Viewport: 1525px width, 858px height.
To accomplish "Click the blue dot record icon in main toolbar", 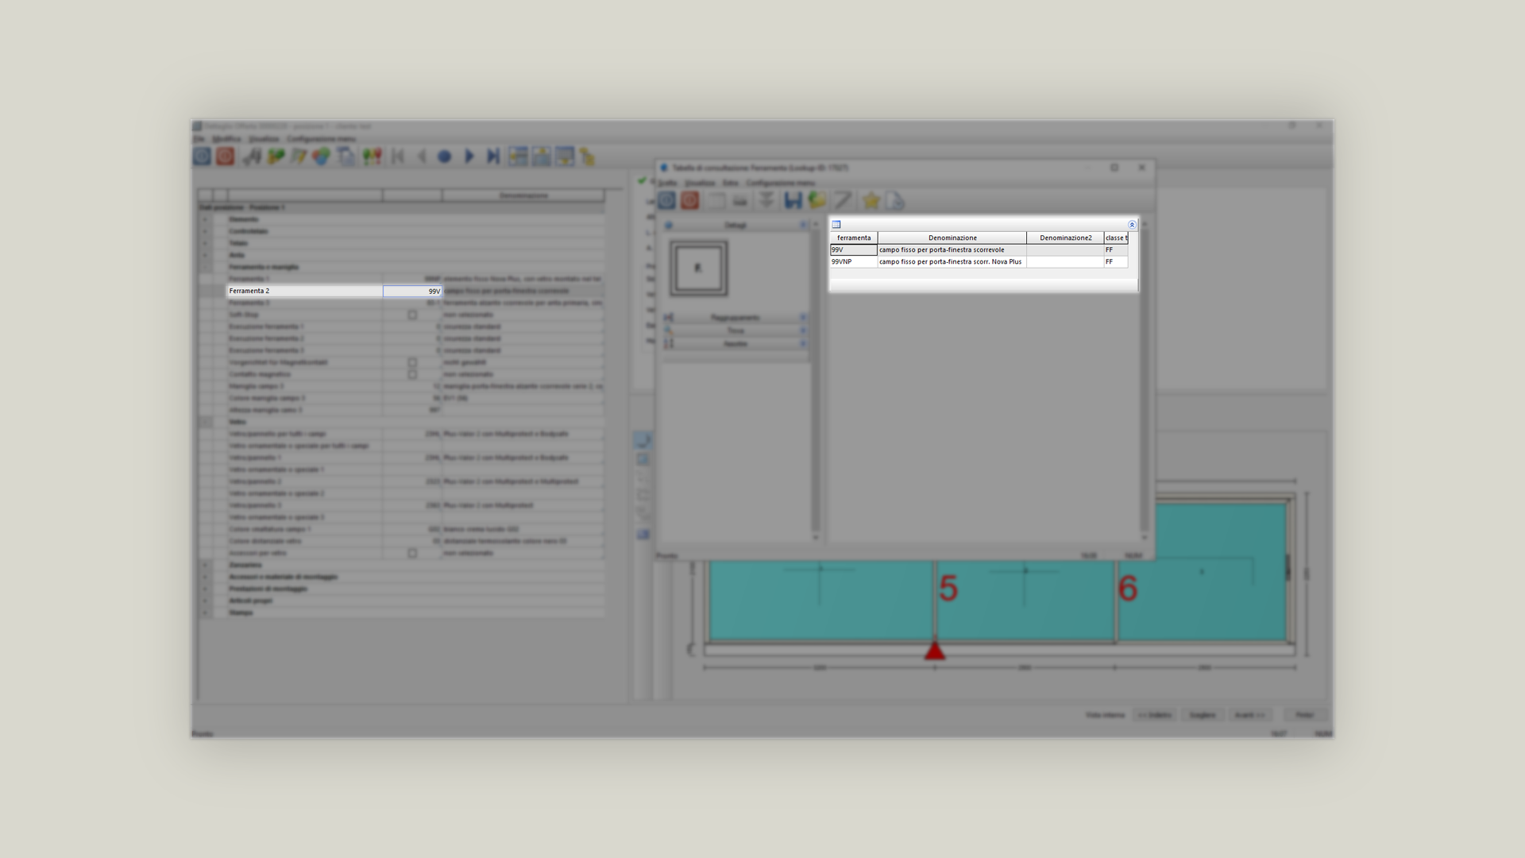I will pos(445,157).
